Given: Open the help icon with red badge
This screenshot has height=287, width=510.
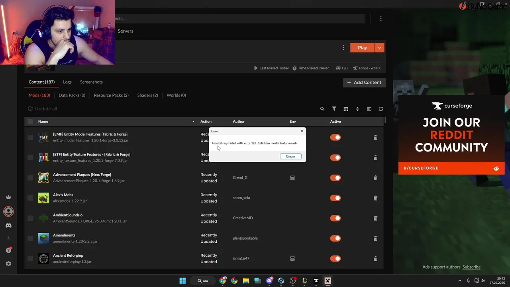Looking at the screenshot, I should coord(8,250).
